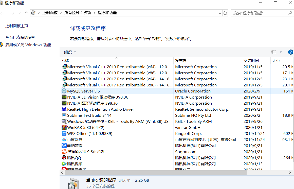Image resolution: width=294 pixels, height=189 pixels.
Task: Click the 腾讯QQ penguin icon
Action: 64,158
